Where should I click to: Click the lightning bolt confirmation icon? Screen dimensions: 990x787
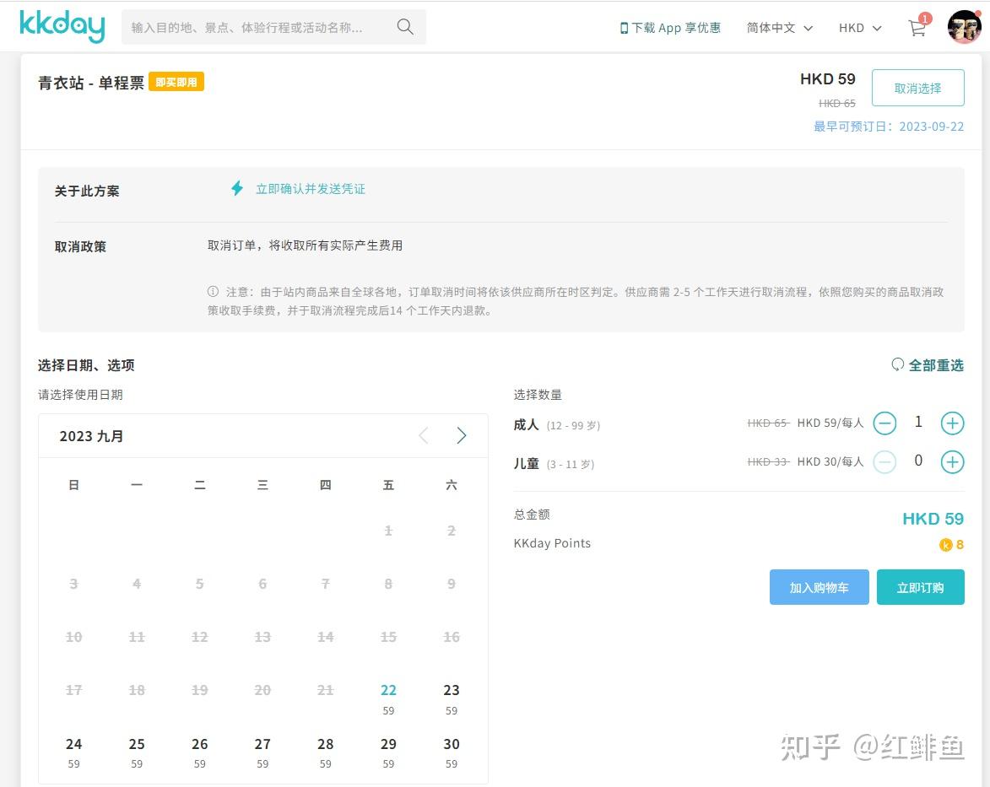pos(237,189)
